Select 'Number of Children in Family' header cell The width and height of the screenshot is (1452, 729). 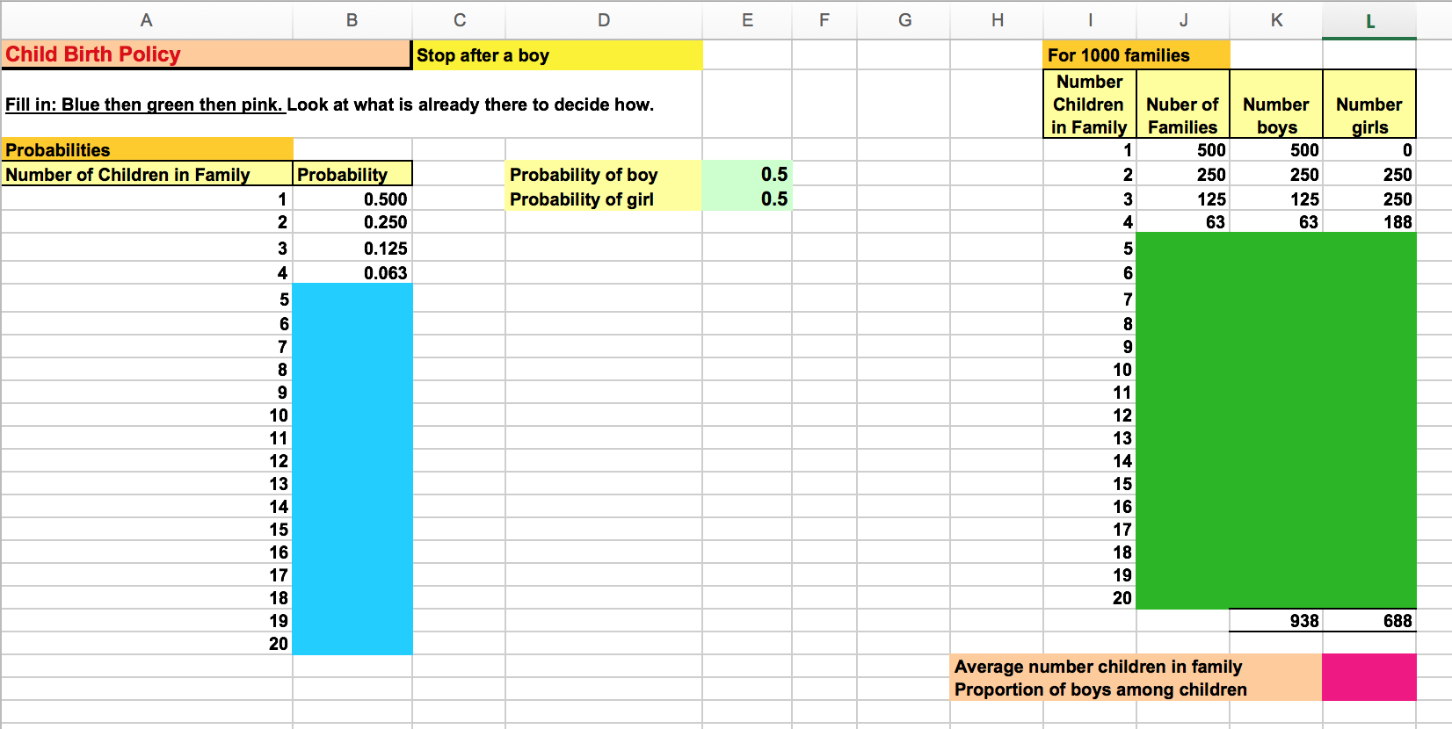pos(147,174)
